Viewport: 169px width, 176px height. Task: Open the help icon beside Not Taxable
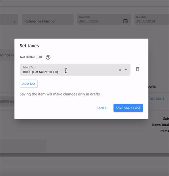tap(48, 57)
